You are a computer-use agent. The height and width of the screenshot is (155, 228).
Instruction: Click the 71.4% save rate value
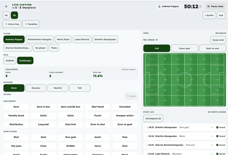98,76
